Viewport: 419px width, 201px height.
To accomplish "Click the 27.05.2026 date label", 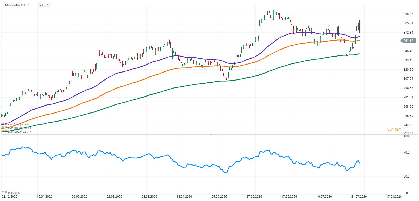I will 254,197.
